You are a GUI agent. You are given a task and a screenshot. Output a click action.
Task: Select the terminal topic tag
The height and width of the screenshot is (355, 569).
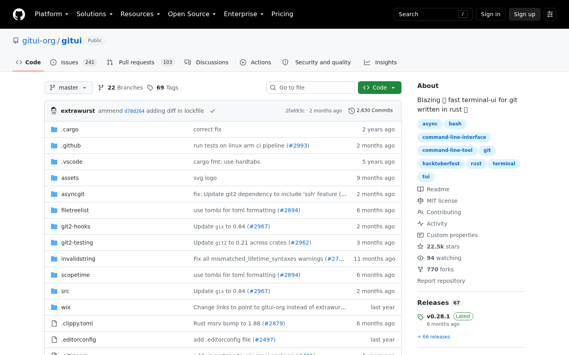504,164
